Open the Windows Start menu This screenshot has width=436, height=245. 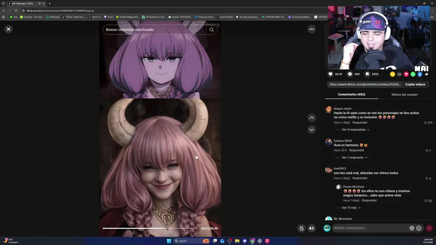coord(169,241)
